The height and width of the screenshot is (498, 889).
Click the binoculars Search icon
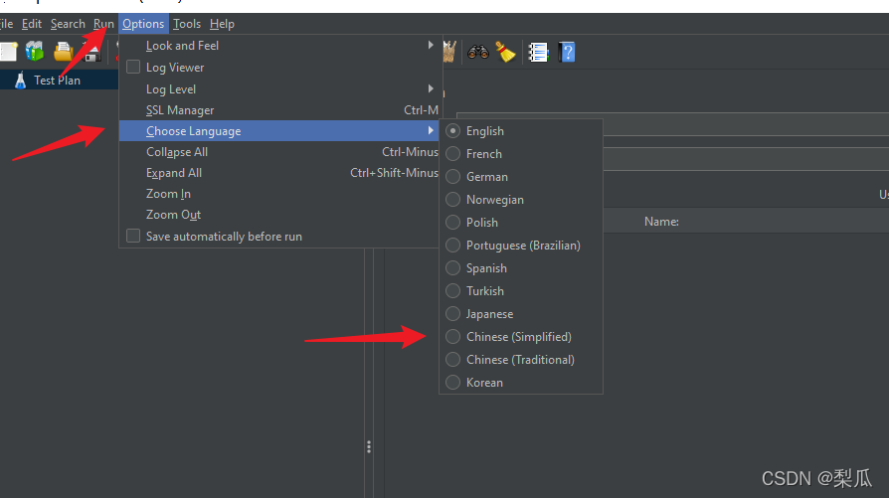pyautogui.click(x=478, y=52)
